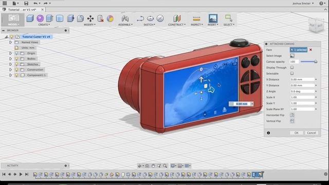Viewport: 329px width, 185px height.
Task: Jump to the timeline start
Action: (x=4, y=174)
